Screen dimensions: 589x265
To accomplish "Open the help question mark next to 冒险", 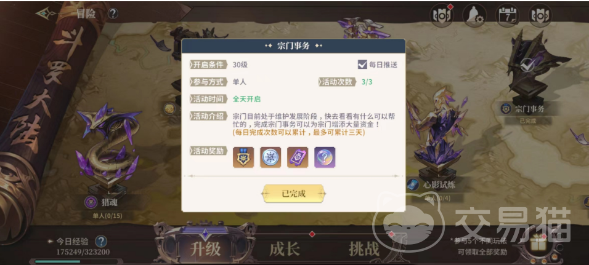I will (x=113, y=14).
